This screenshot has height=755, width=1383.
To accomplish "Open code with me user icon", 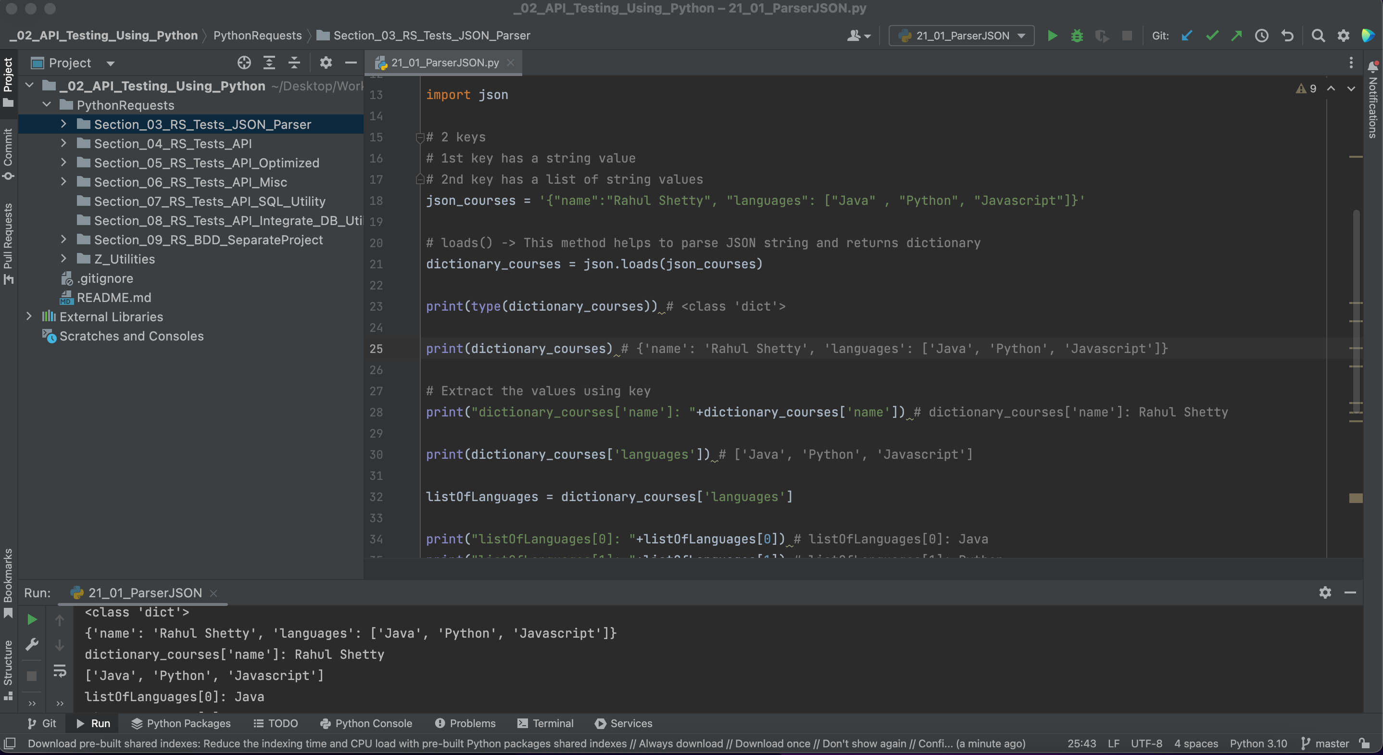I will tap(858, 36).
